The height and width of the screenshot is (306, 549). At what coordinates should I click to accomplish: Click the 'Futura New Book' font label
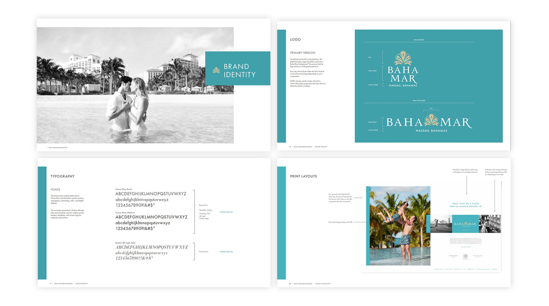pos(124,189)
